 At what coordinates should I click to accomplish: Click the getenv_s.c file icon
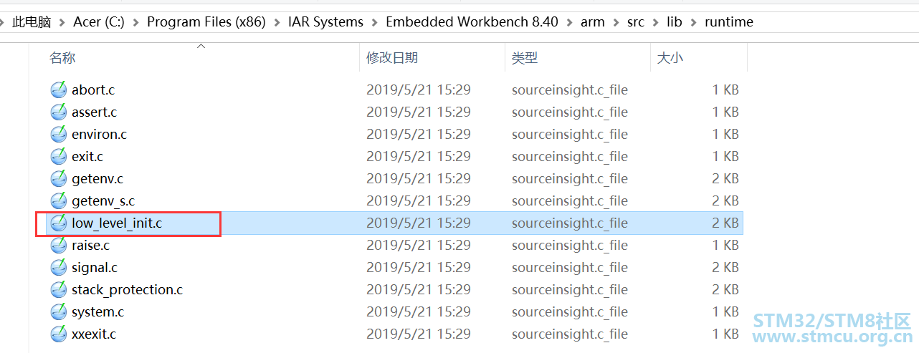pyautogui.click(x=59, y=201)
